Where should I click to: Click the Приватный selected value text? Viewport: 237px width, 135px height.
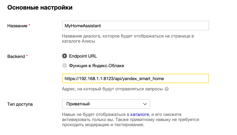[78, 104]
